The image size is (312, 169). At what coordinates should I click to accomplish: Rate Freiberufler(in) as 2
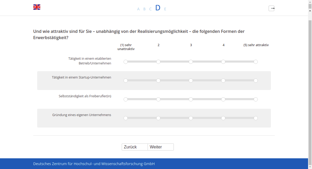pos(158,99)
